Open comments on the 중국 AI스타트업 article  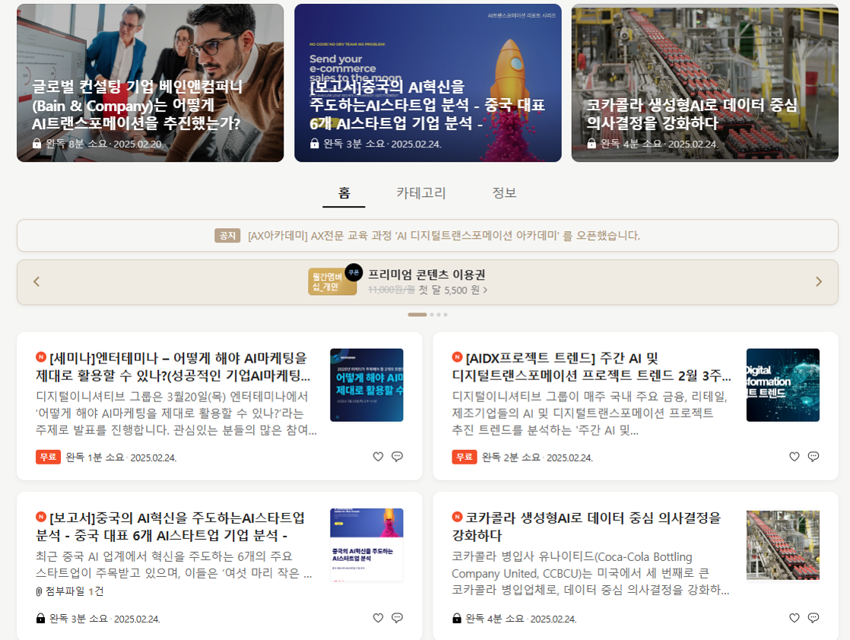[397, 618]
